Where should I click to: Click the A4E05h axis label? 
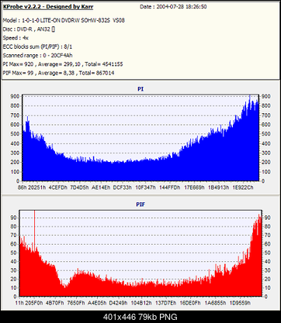click(x=97, y=303)
